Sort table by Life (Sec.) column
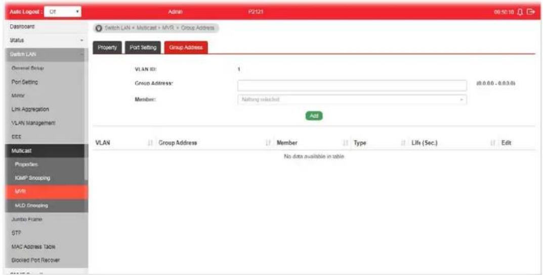543x275 pixels. [x=453, y=143]
